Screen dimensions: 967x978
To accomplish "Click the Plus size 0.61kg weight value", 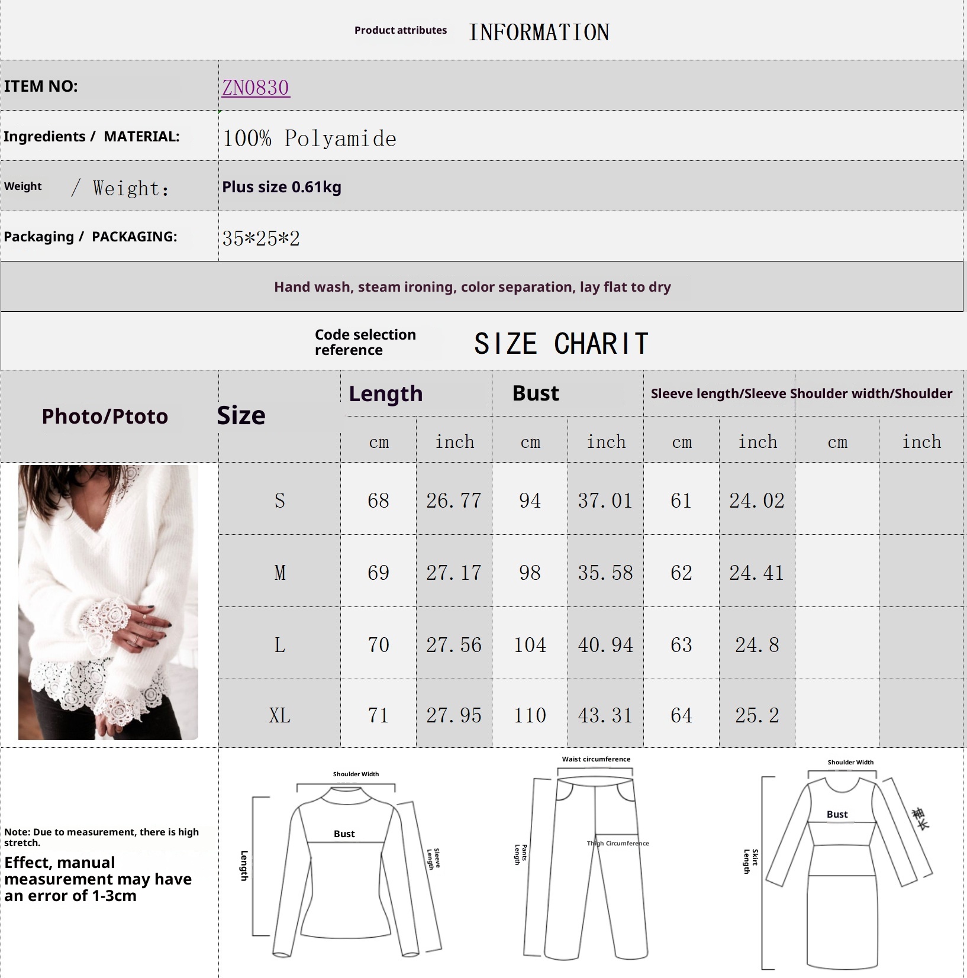I will tap(282, 187).
